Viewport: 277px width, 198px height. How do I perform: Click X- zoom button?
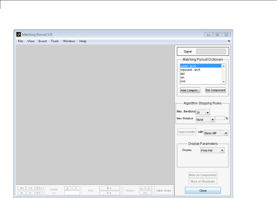click(22, 193)
